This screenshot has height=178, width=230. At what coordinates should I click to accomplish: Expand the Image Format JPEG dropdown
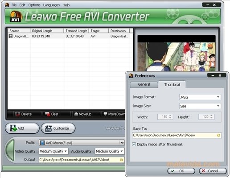click(x=200, y=97)
